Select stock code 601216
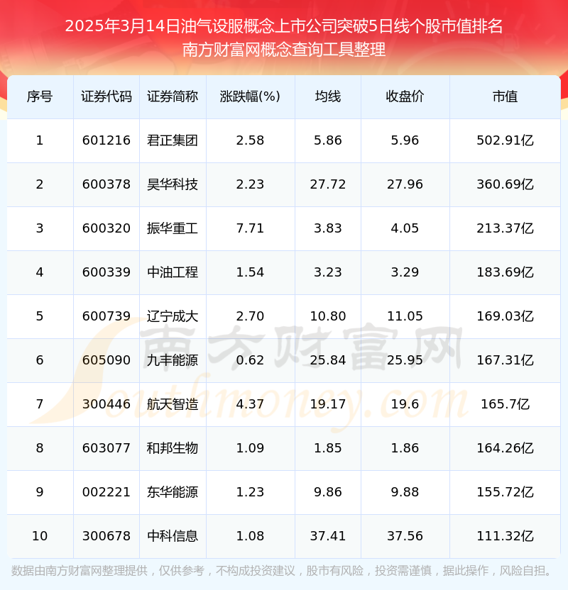 106,140
